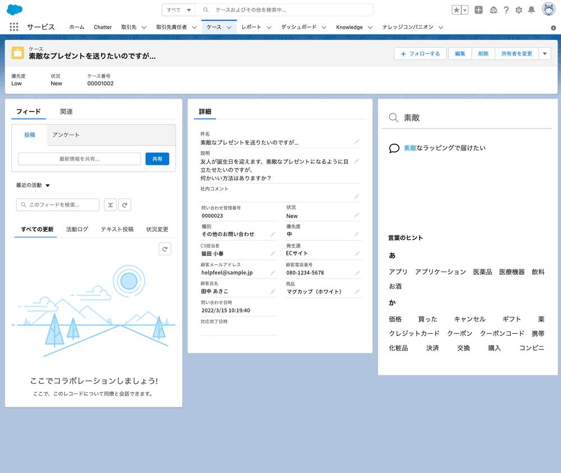Viewport: 561px width, 473px height.
Task: Click the フォローする button
Action: (420, 53)
